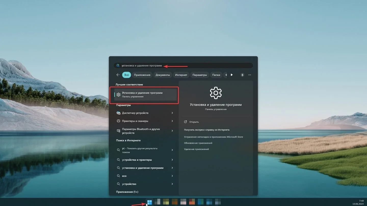The height and width of the screenshot is (206, 367).
Task: Open 'Устранение неполадок в приложениях Microsoft Store'
Action: coord(214,137)
